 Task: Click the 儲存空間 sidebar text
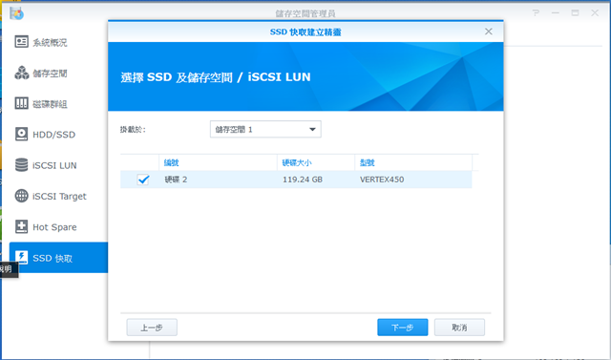point(50,74)
